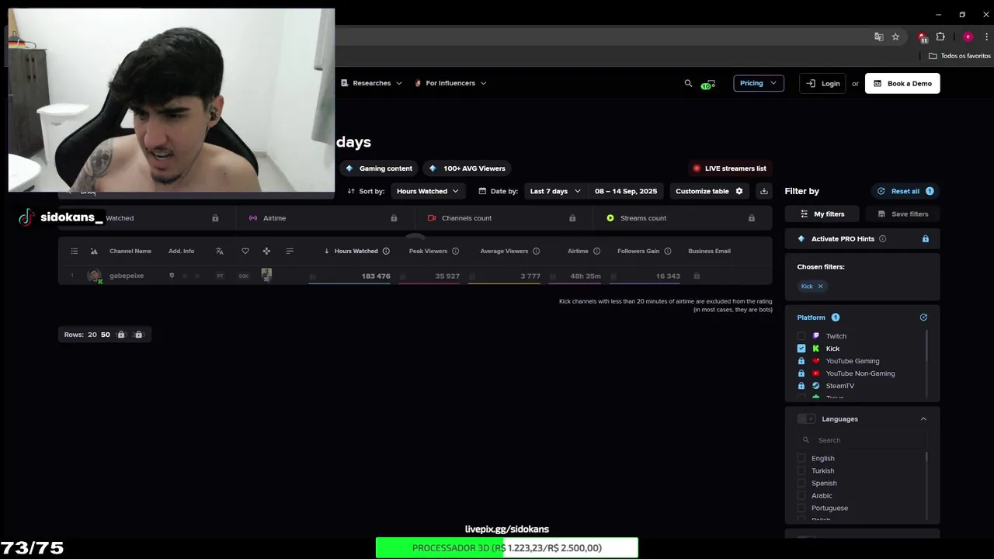Screen dimensions: 994x559
Task: Click in the Languages search field
Action: tap(863, 440)
